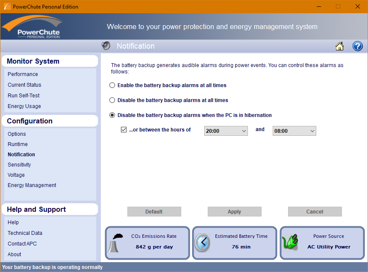Click the PowerChute logo
This screenshot has height=272, width=368.
coord(32,26)
